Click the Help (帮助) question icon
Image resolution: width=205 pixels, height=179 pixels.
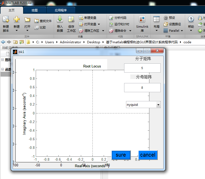(x=191, y=19)
